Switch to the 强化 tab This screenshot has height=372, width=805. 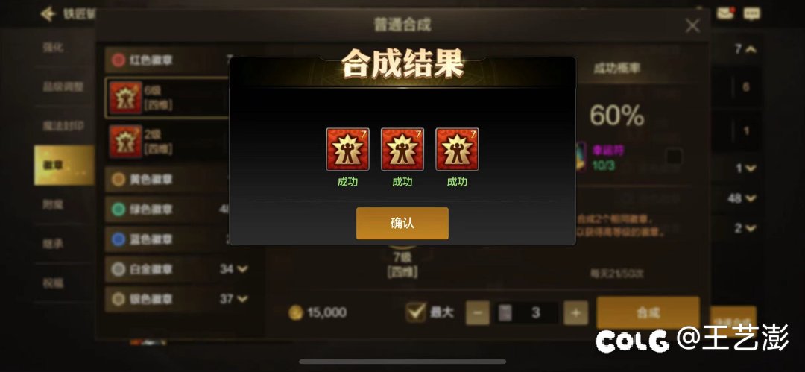[54, 47]
